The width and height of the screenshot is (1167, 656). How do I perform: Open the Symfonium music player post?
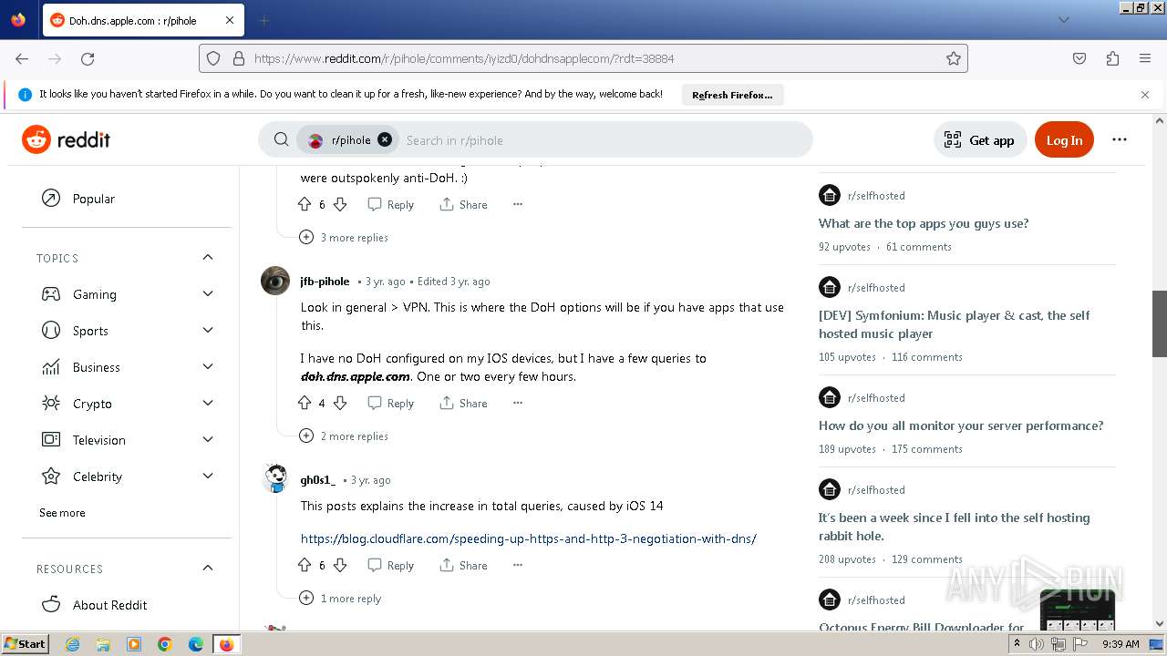click(x=955, y=324)
